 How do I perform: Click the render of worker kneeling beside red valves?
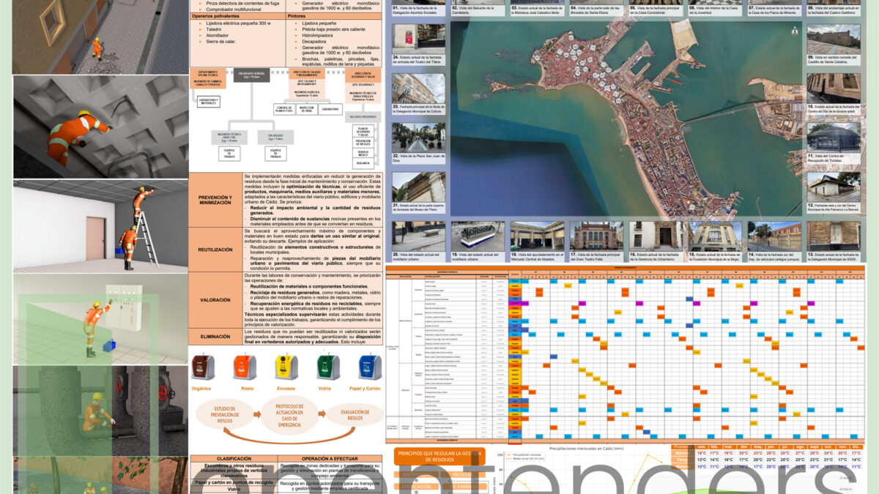(x=100, y=411)
